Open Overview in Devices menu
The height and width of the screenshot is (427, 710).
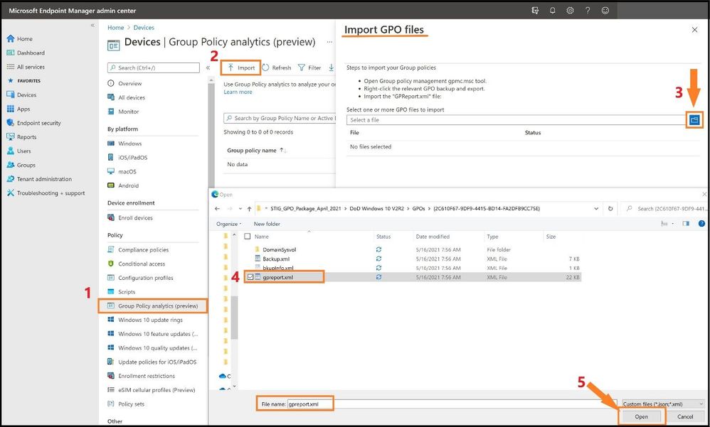point(130,84)
